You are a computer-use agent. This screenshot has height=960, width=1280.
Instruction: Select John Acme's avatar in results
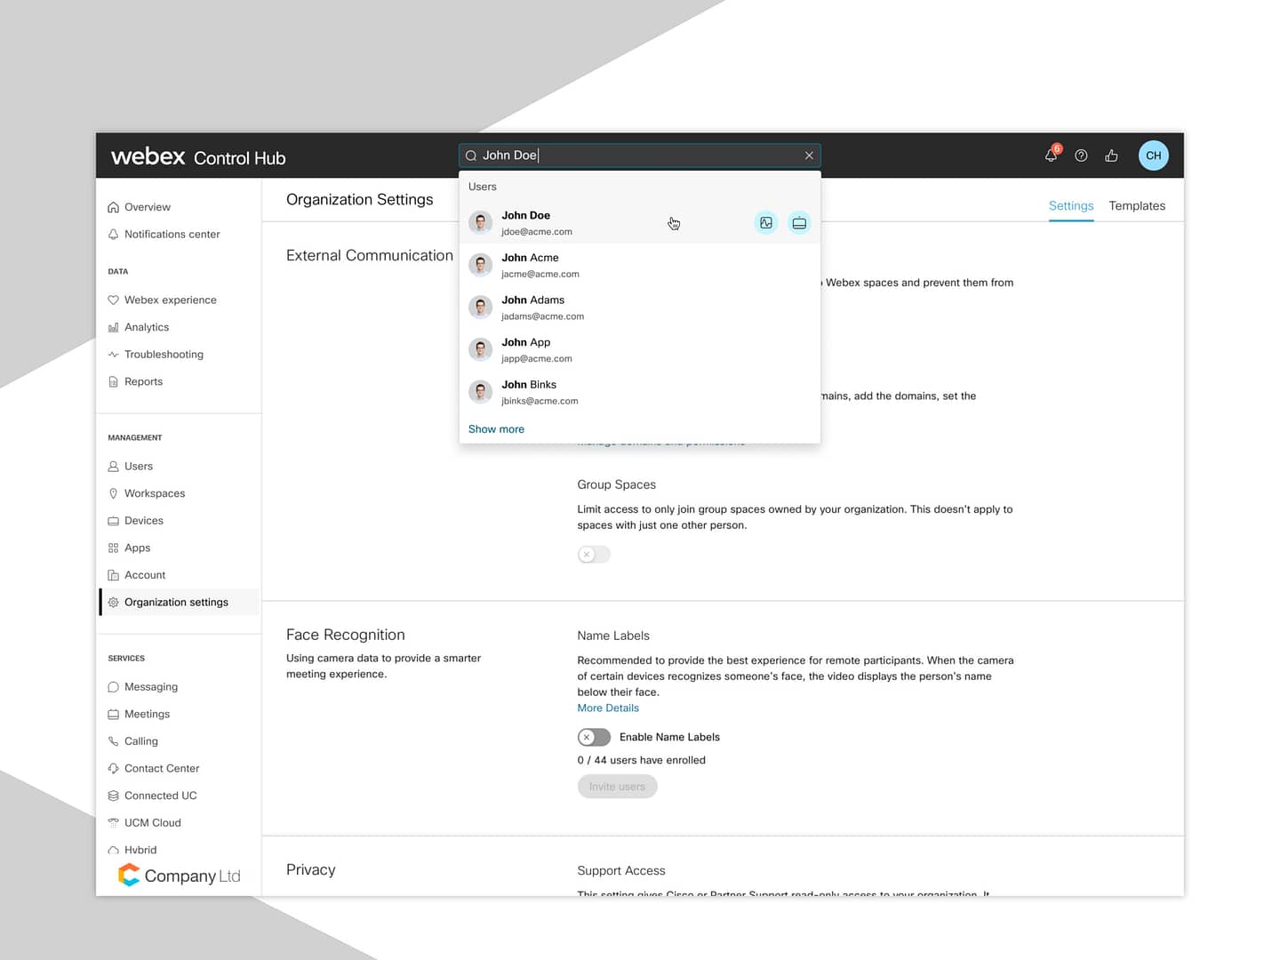click(481, 265)
